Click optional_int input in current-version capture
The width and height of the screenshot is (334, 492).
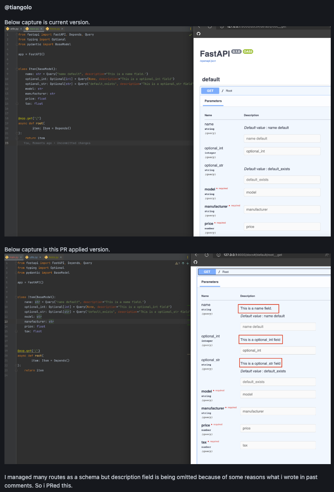tap(282, 151)
